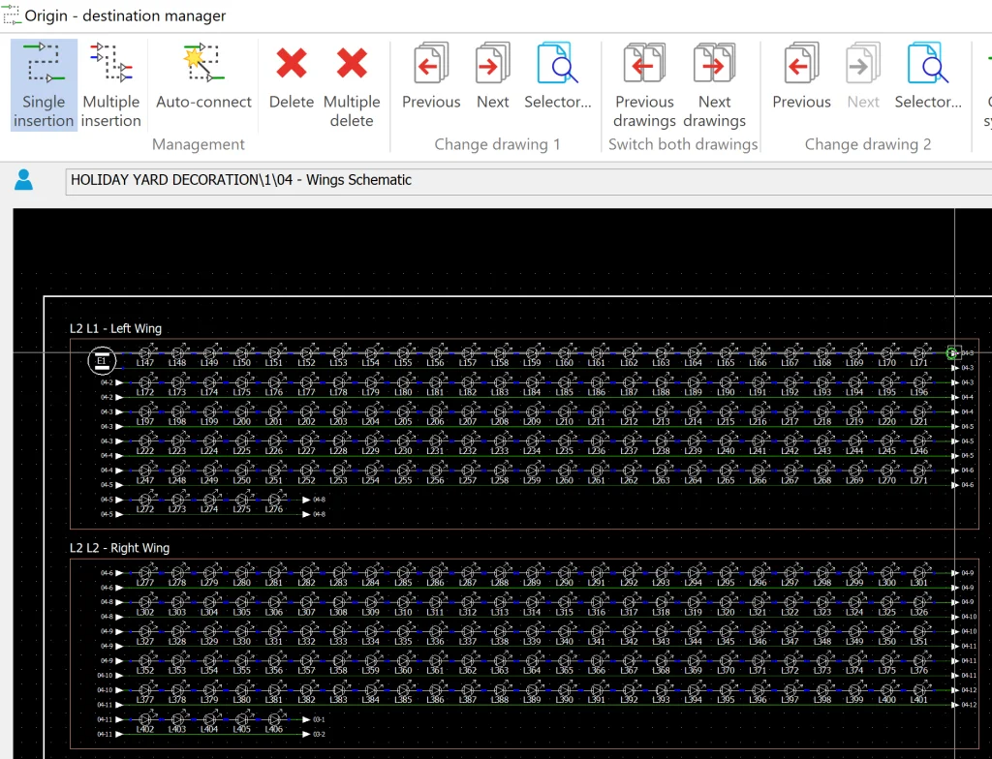Select the Single insertion tool
Viewport: 992px width, 759px height.
[44, 84]
